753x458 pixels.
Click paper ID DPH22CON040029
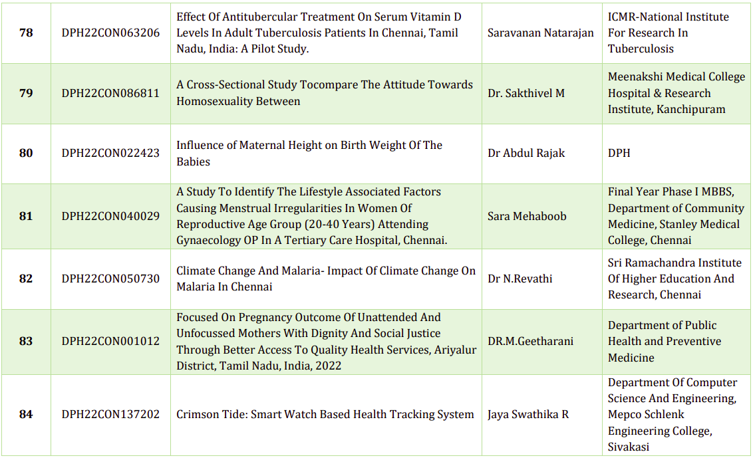point(110,216)
